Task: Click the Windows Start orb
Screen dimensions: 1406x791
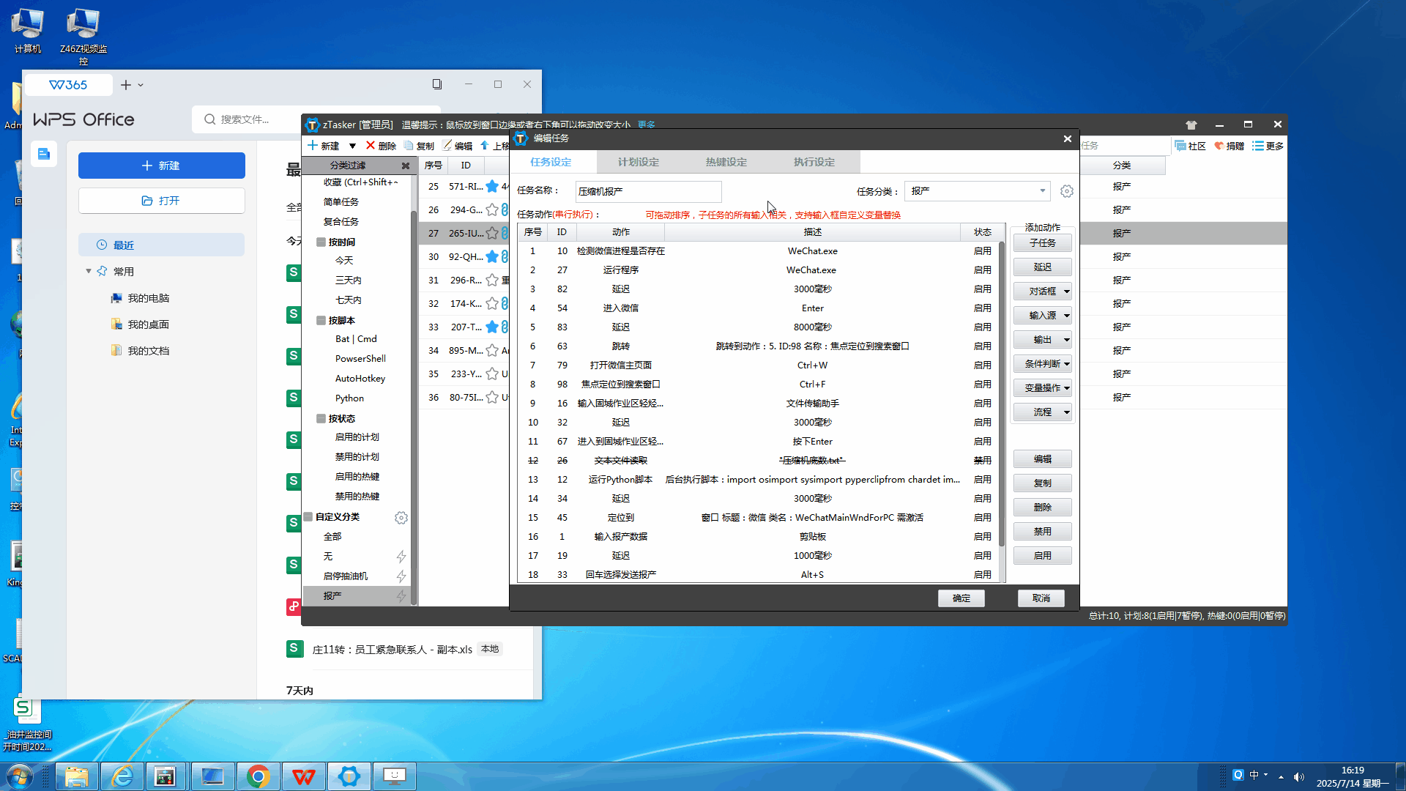Action: coord(20,776)
